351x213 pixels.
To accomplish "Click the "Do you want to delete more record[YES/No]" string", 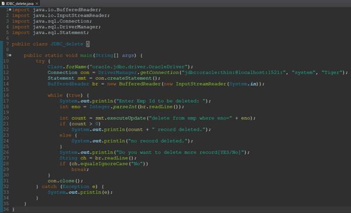I will pos(180,152).
